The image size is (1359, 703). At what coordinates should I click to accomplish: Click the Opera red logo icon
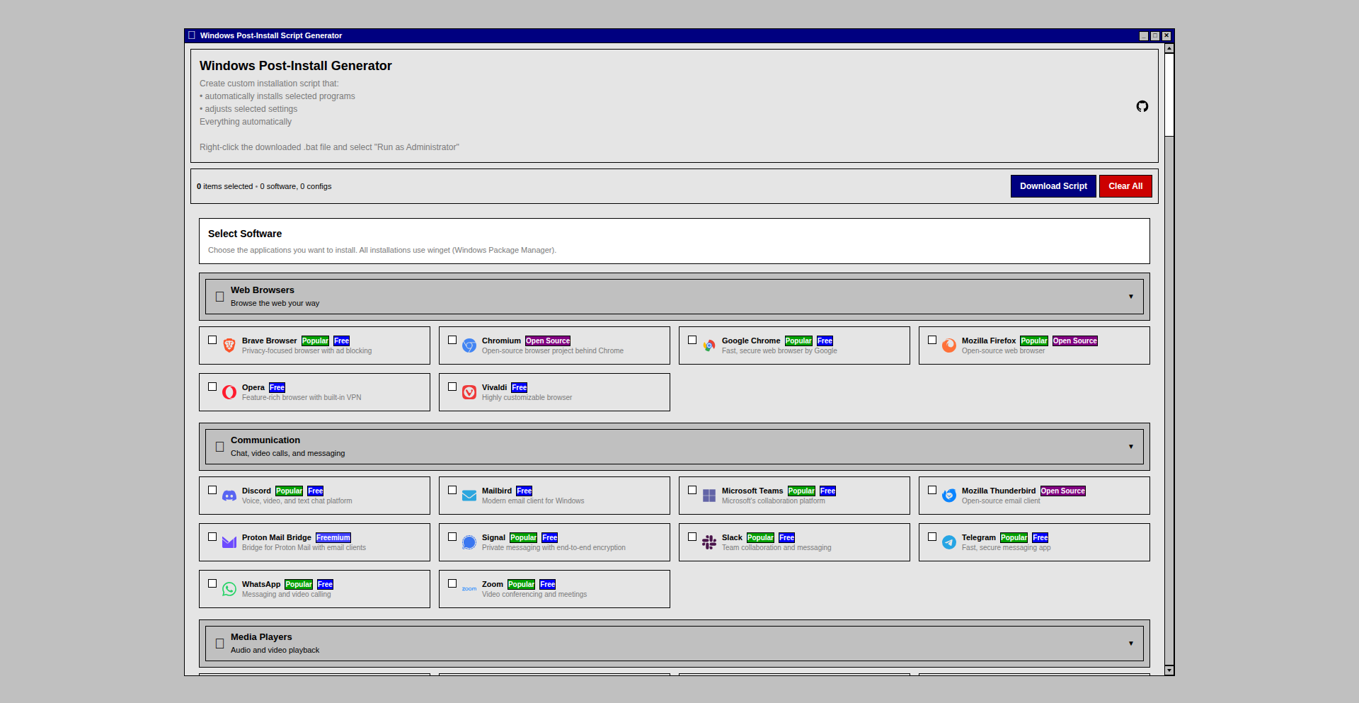[x=229, y=392]
